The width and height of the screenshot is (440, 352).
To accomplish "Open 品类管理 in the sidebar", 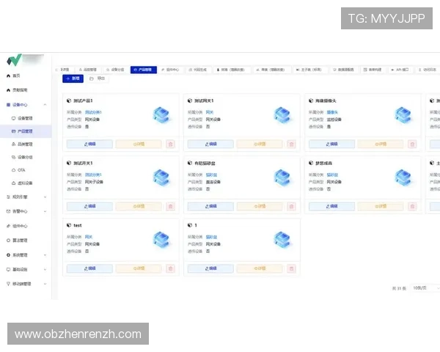I will point(26,144).
